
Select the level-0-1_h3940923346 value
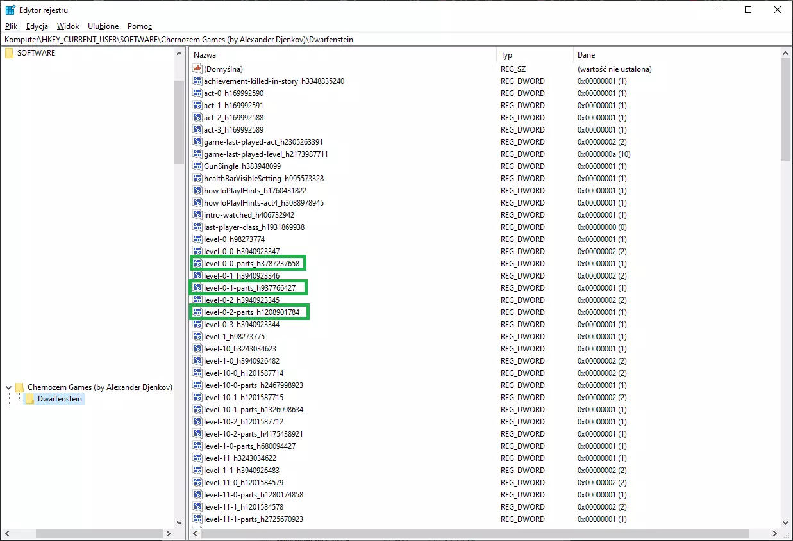241,275
